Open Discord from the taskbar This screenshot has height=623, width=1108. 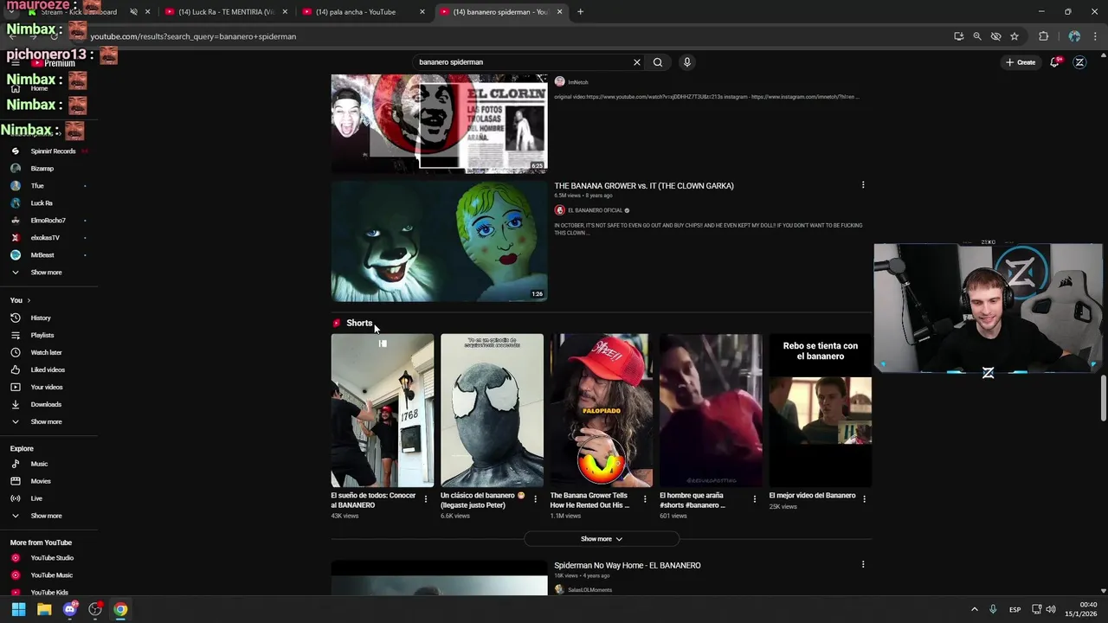pyautogui.click(x=70, y=609)
